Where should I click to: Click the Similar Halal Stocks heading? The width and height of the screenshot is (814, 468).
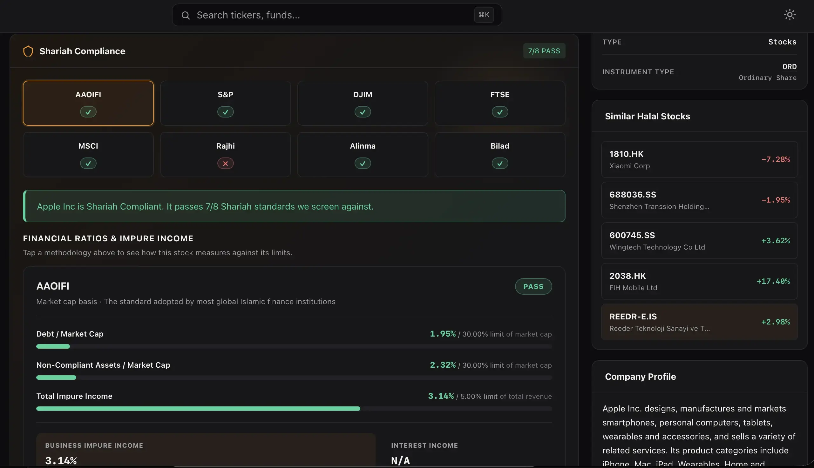tap(648, 116)
